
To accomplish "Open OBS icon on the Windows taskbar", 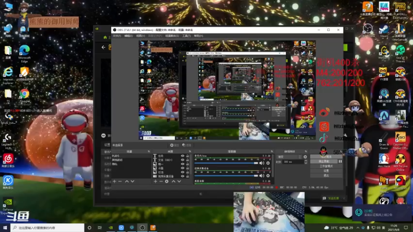I will 142,227.
